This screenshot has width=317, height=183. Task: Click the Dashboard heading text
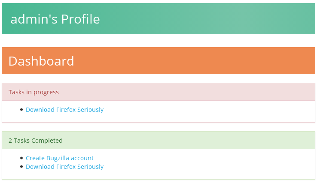(41, 61)
